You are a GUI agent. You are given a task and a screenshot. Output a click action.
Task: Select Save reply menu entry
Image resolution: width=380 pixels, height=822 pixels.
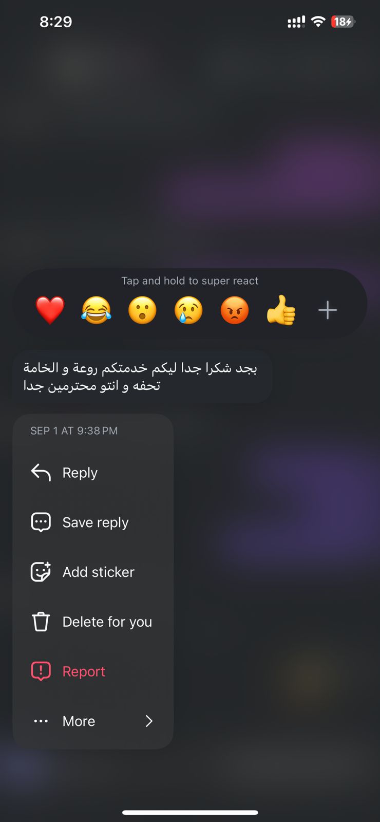point(93,522)
